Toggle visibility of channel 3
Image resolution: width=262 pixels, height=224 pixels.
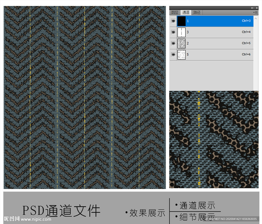173,32
